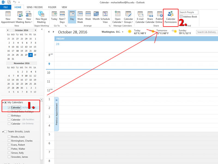Go forward one day in calendar
Viewport: 218px width, 164px height.
click(53, 32)
